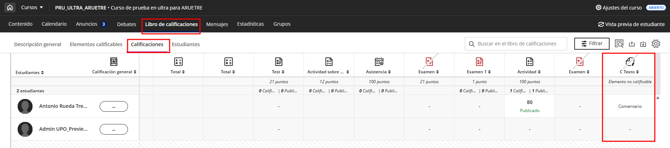Click the Test column document icon
Image resolution: width=670 pixels, height=148 pixels.
click(x=279, y=62)
